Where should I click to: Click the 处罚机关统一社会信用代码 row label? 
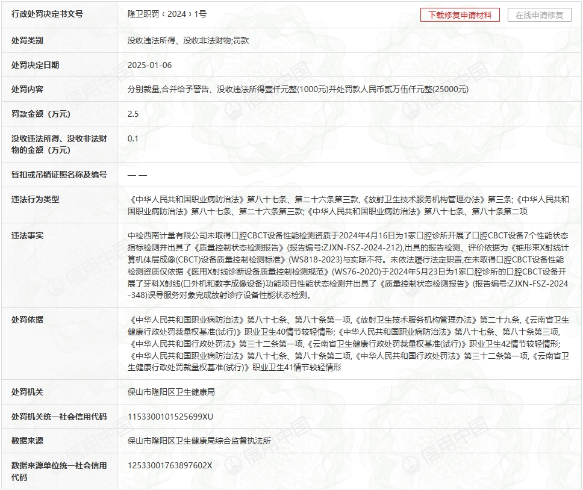[59, 417]
